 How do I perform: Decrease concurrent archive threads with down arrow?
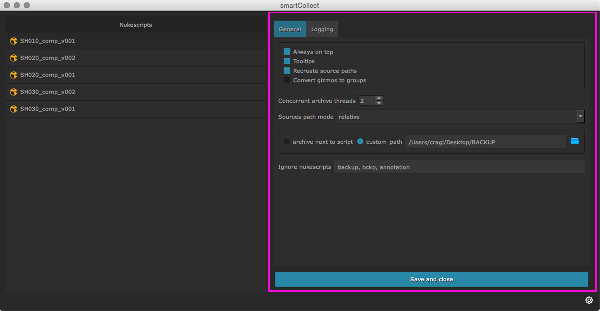[379, 103]
